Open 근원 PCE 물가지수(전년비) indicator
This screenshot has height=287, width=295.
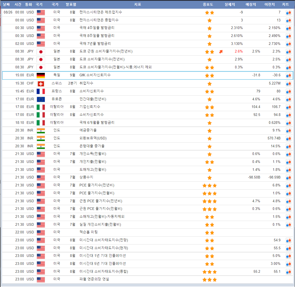click(101, 201)
